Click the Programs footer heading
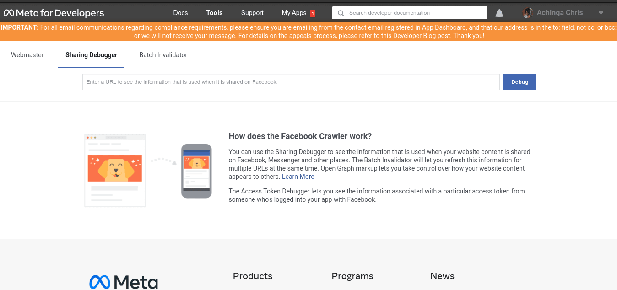The image size is (617, 290). click(352, 276)
